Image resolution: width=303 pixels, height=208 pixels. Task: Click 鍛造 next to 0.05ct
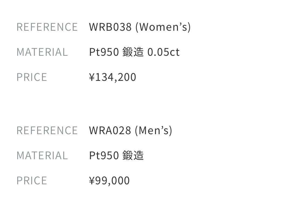click(x=133, y=52)
